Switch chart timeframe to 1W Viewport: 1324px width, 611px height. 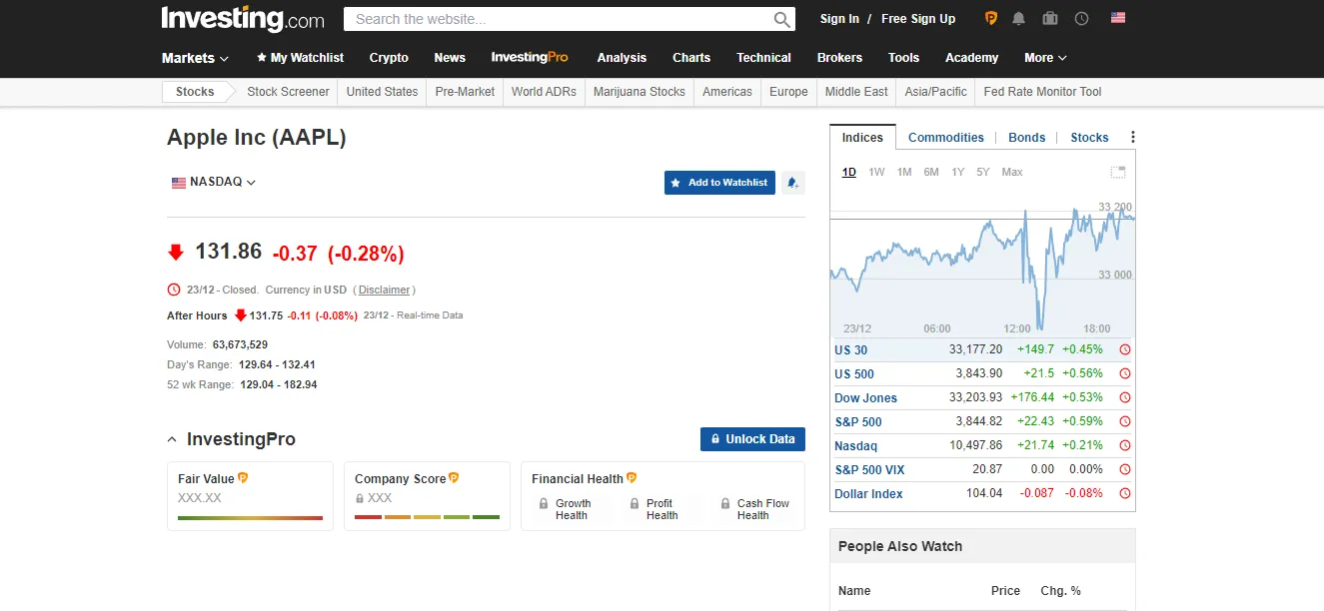[x=876, y=172]
